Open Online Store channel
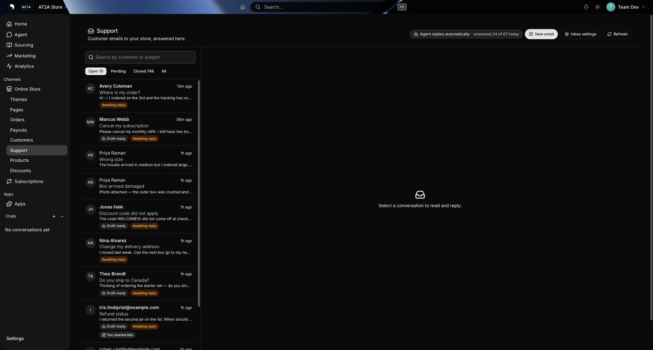Viewport: 653px width, 350px height. 37,89
